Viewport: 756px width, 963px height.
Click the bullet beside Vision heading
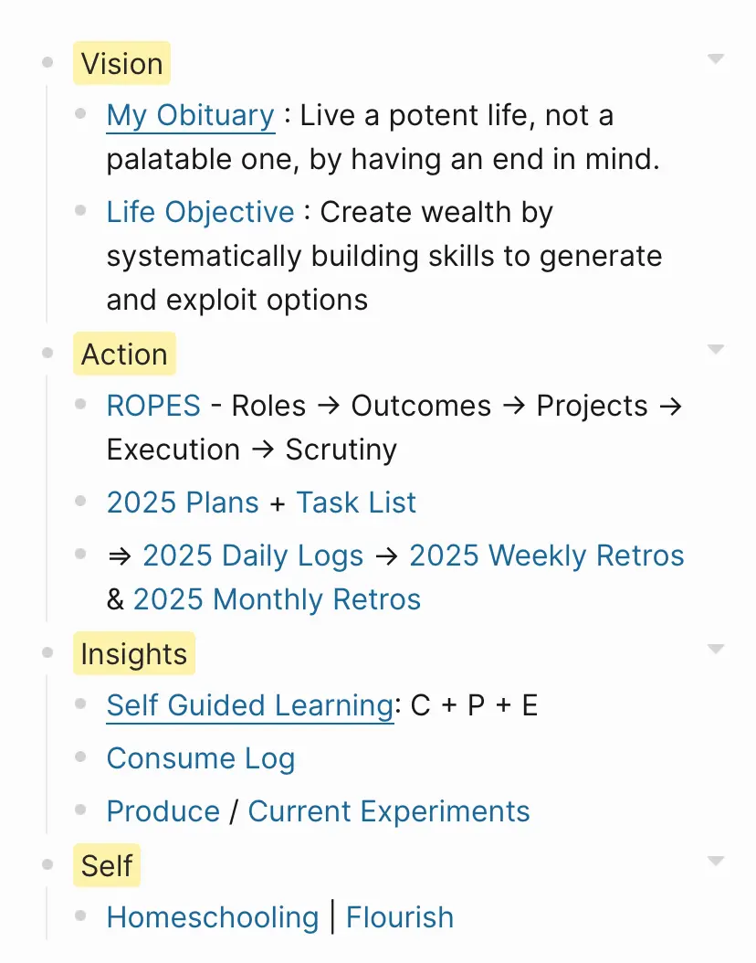click(x=47, y=63)
